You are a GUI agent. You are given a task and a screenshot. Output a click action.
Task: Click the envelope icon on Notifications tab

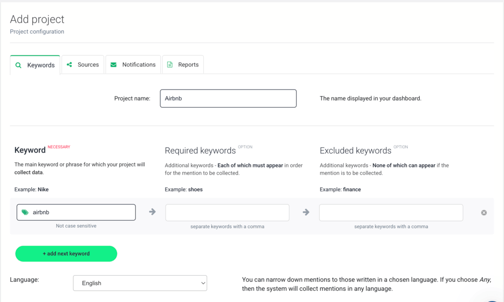[x=113, y=64]
